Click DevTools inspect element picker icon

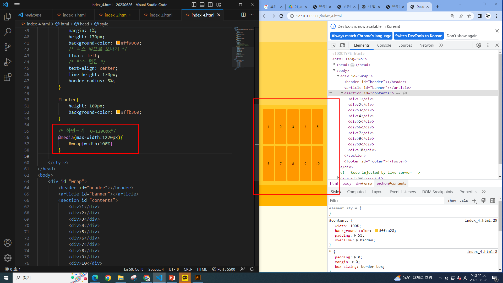[x=333, y=45]
